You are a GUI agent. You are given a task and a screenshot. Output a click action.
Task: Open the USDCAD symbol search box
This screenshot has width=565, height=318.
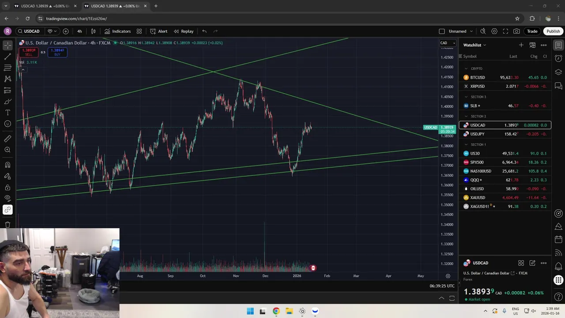point(29,31)
